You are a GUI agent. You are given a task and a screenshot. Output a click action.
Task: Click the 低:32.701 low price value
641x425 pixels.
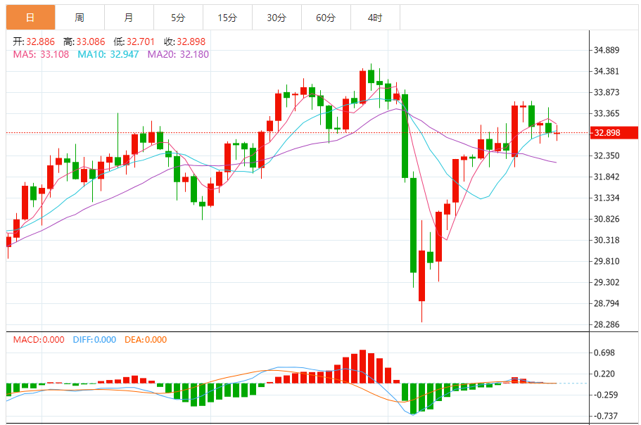134,42
